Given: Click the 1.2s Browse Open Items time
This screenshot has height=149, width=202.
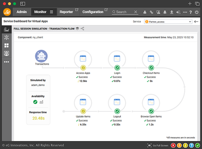Looking at the screenshot, I should click(x=151, y=124).
